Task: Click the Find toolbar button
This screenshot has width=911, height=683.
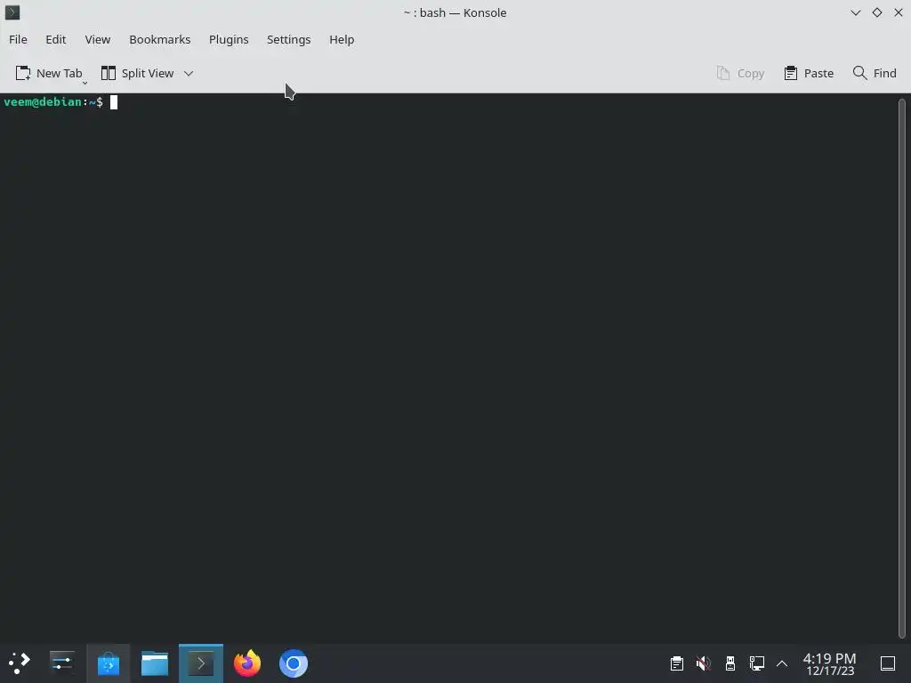Action: point(875,73)
